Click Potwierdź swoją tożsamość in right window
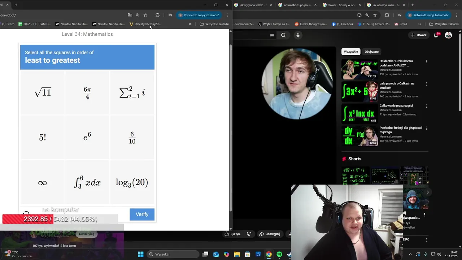 click(428, 15)
